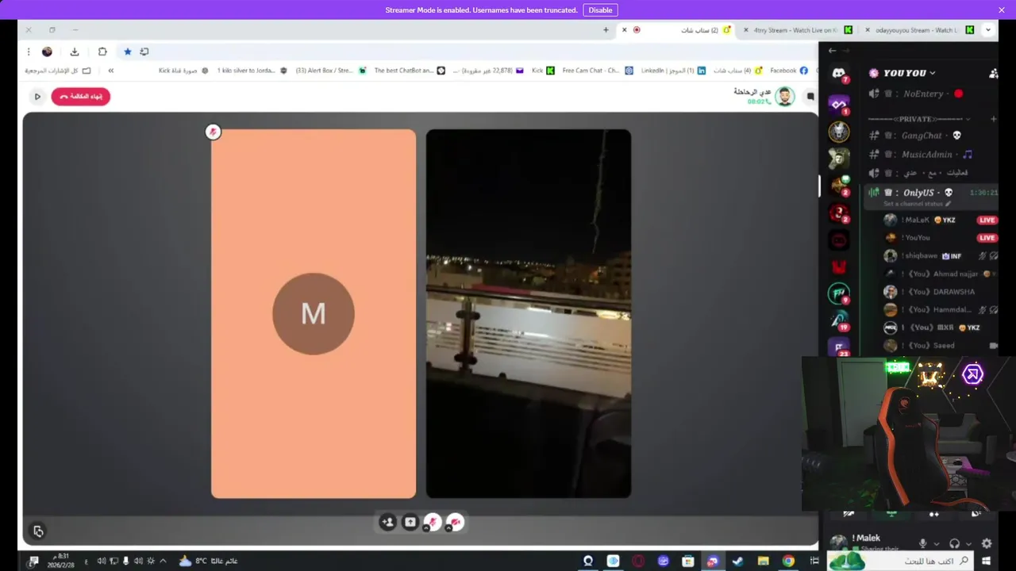Toggle Discord microphone mute in user panel
This screenshot has height=571, width=1016.
pos(922,544)
